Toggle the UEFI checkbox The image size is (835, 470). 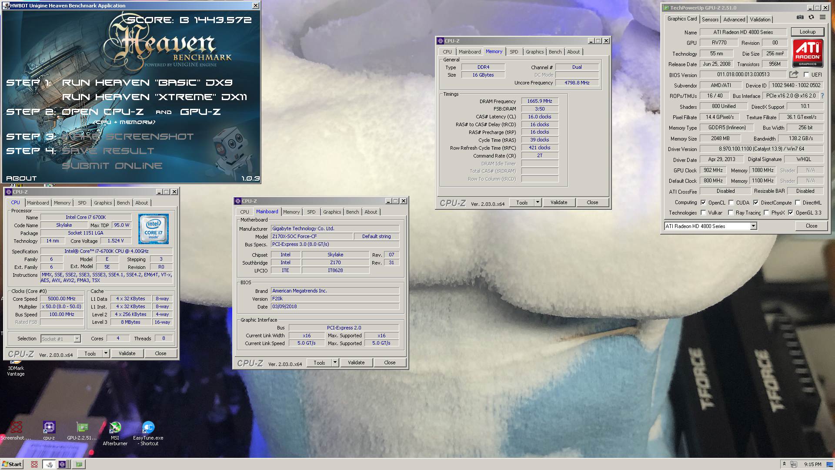tap(806, 75)
